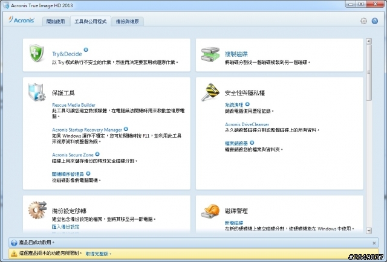This screenshot has width=387, height=262.
Task: Click the disk management helmet icon
Action: pyautogui.click(x=210, y=211)
